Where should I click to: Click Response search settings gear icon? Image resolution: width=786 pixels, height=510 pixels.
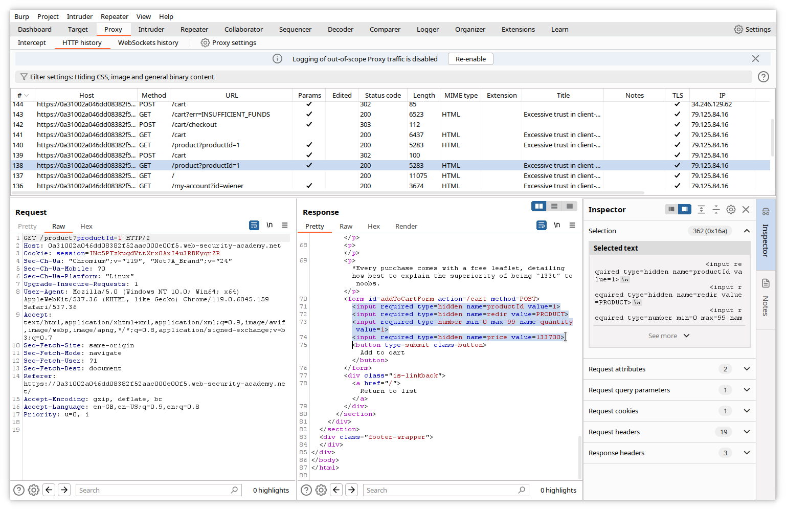pyautogui.click(x=321, y=490)
